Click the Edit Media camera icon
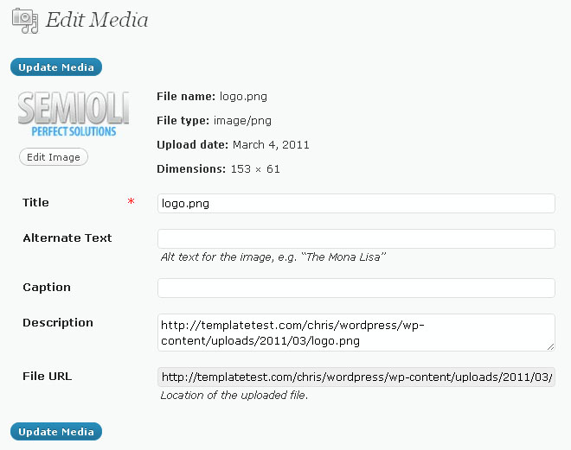571x450 pixels. 24,21
